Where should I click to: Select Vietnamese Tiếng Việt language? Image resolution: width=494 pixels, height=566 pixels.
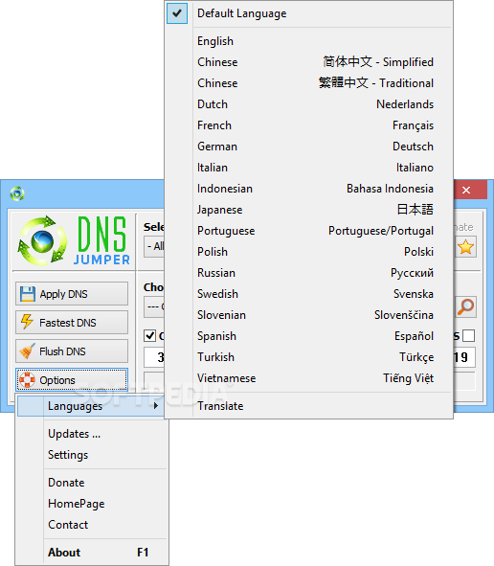click(x=309, y=378)
